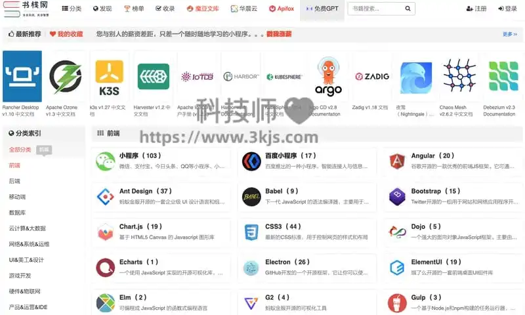Click the Elm tangram icon
The image size is (525, 315).
106,303
